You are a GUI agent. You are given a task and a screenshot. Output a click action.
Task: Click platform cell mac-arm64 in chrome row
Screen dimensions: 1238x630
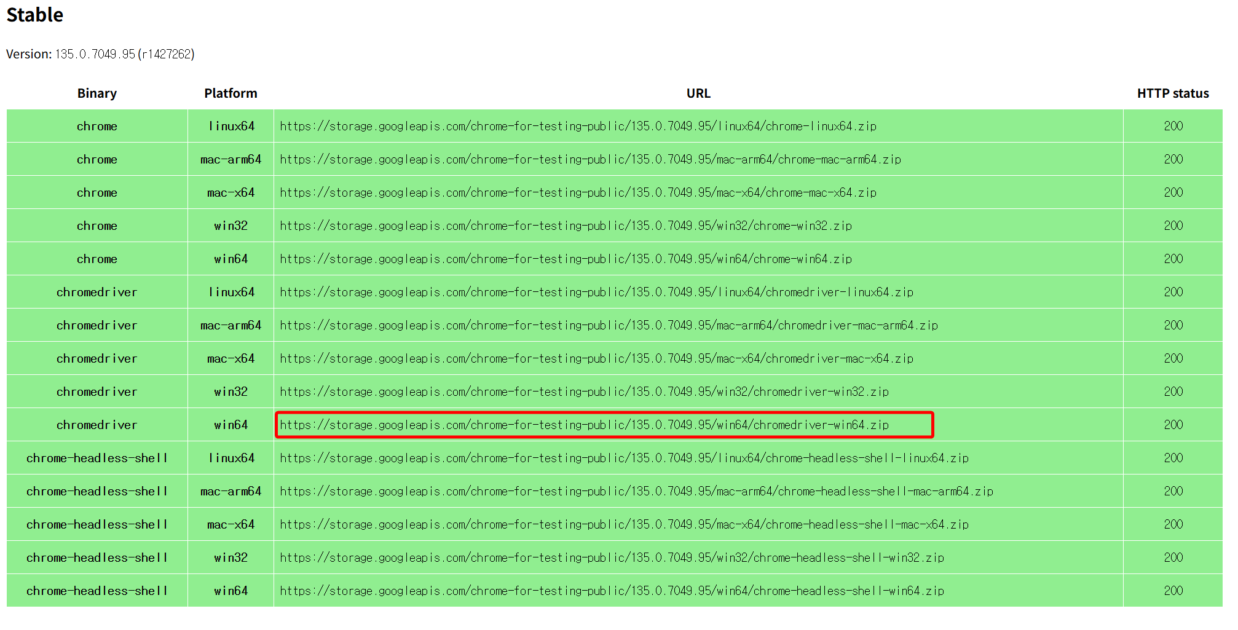(231, 159)
